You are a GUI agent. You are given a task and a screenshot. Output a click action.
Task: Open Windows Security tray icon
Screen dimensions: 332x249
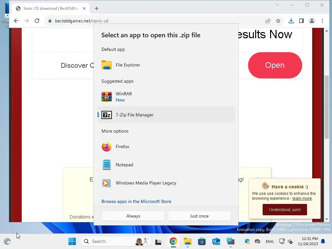pos(247,241)
